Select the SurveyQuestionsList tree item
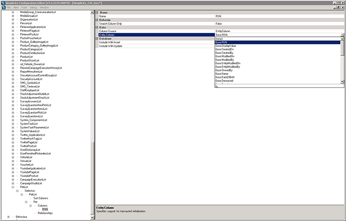 [31, 116]
